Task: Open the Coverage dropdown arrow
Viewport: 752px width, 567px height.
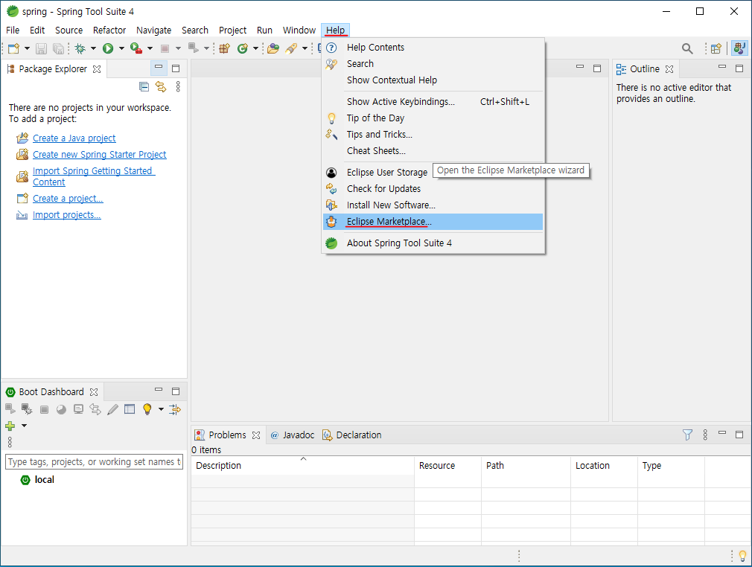Action: pyautogui.click(x=150, y=48)
